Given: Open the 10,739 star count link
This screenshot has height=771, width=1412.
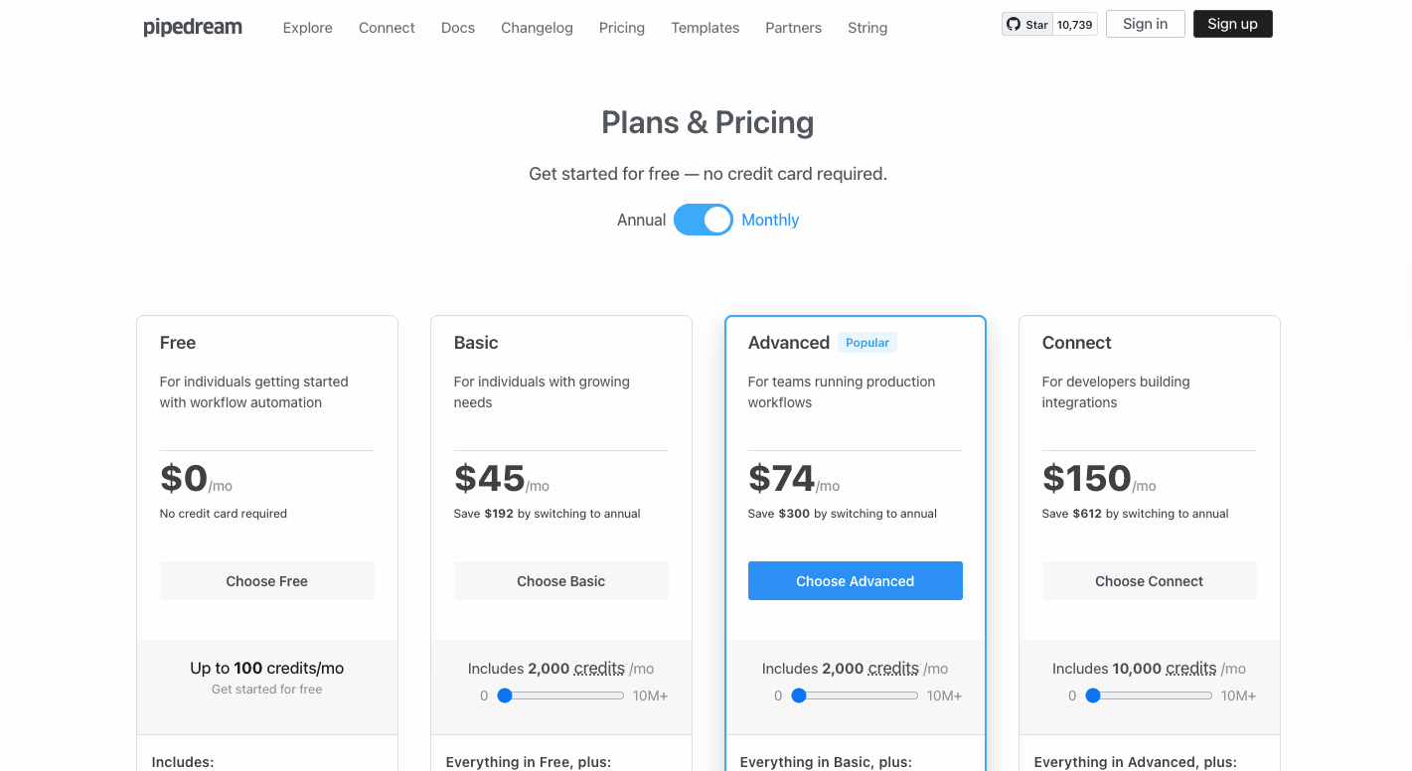Looking at the screenshot, I should tap(1074, 23).
